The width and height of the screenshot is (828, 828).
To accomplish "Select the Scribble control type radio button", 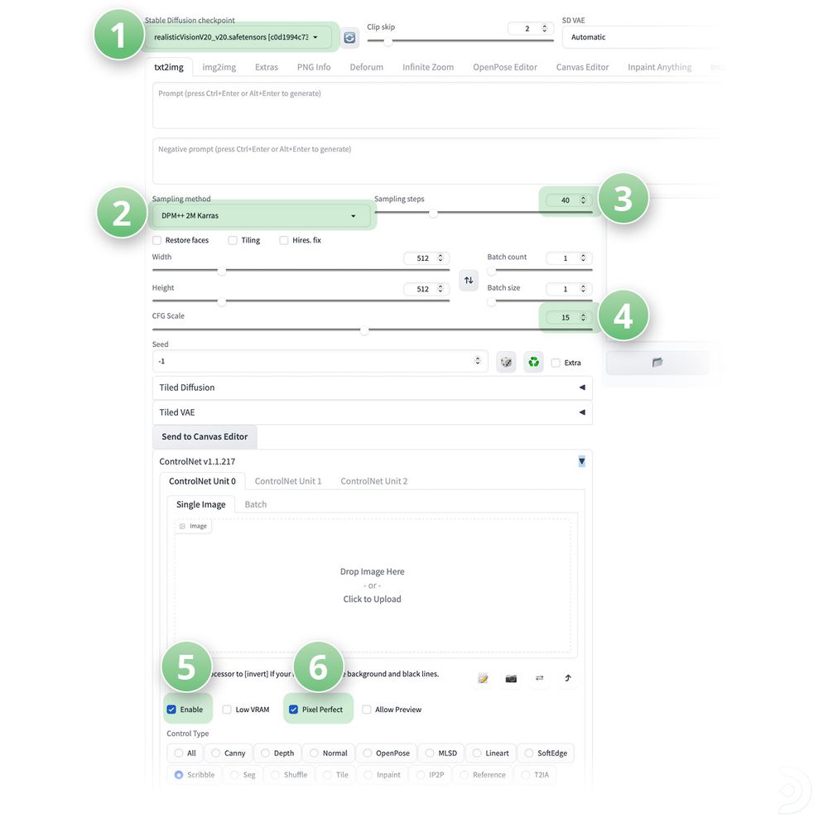I will (x=178, y=774).
